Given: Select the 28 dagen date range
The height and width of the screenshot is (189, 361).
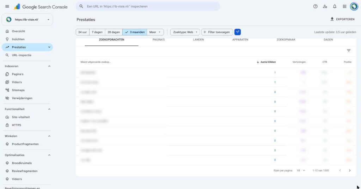Looking at the screenshot, I should [114, 32].
